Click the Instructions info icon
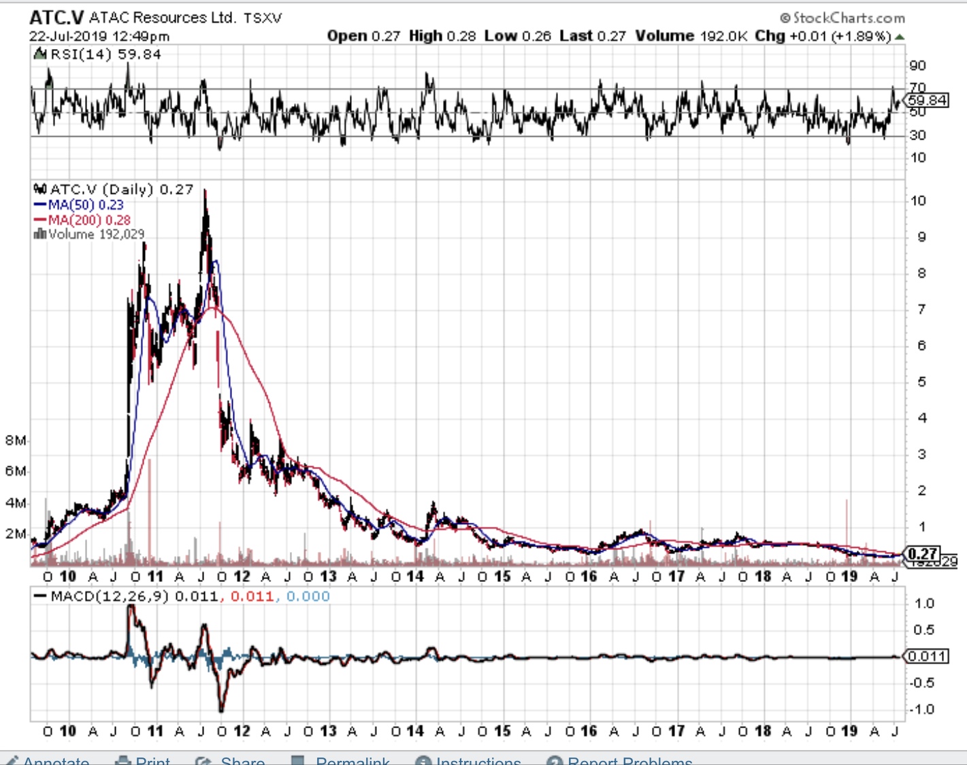This screenshot has height=765, width=967. [x=423, y=761]
